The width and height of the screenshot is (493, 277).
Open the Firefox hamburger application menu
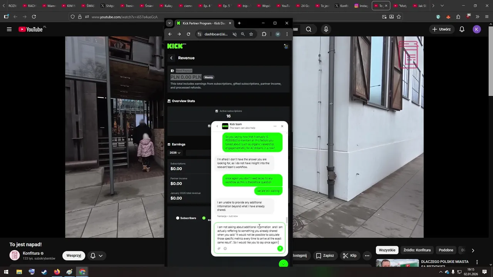click(x=486, y=17)
